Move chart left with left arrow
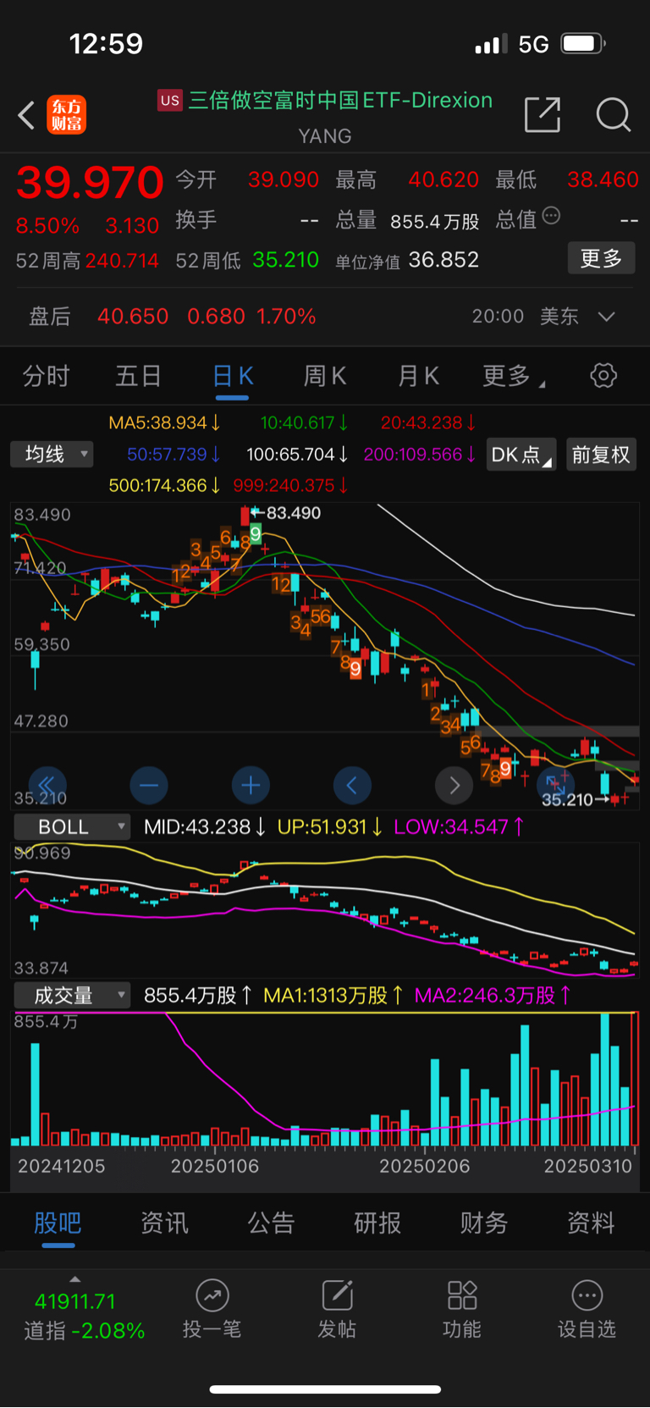The image size is (650, 1408). [x=352, y=786]
